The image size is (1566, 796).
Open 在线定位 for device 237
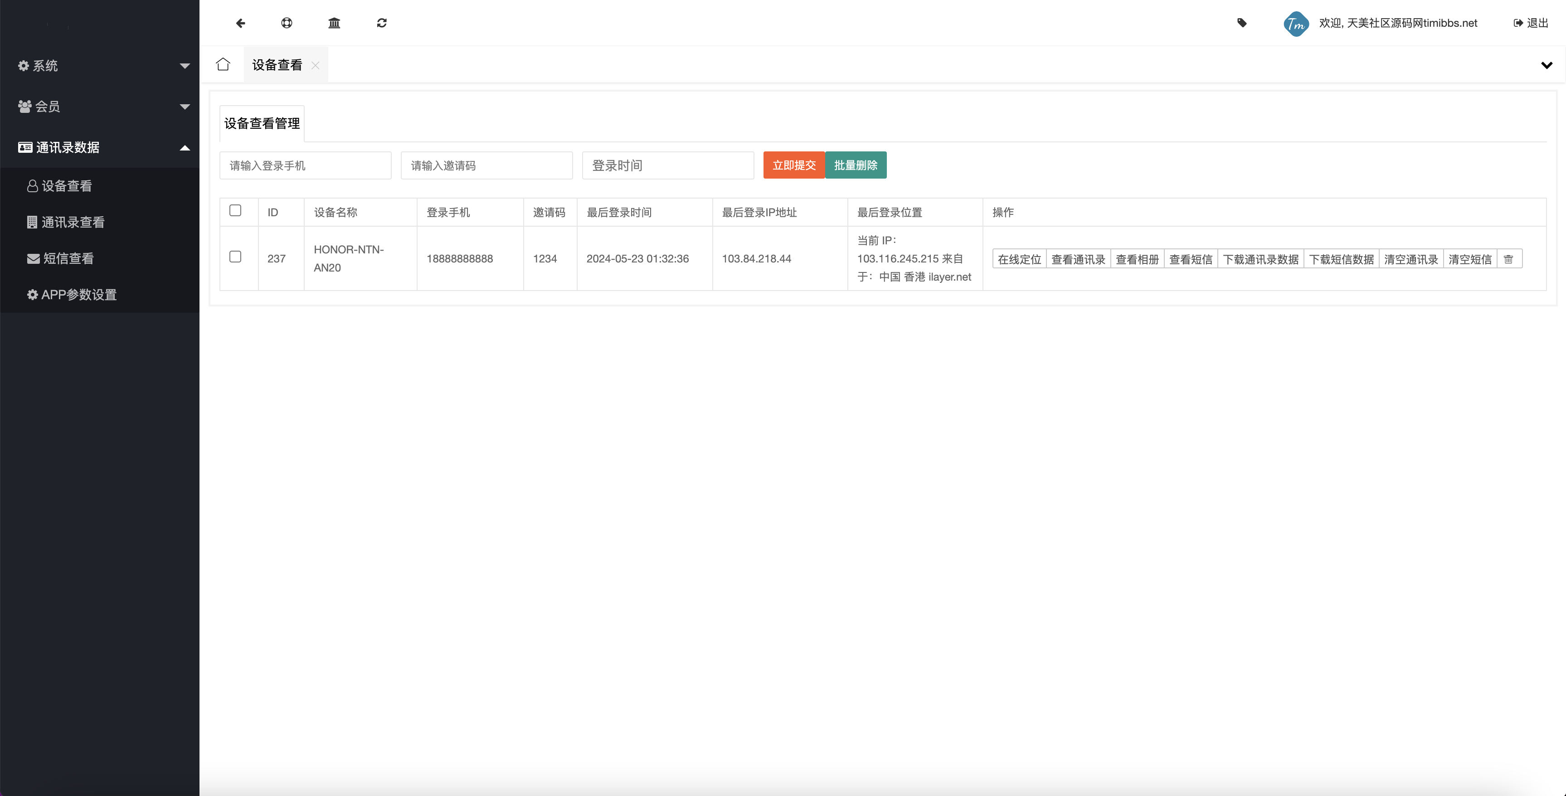pyautogui.click(x=1019, y=259)
